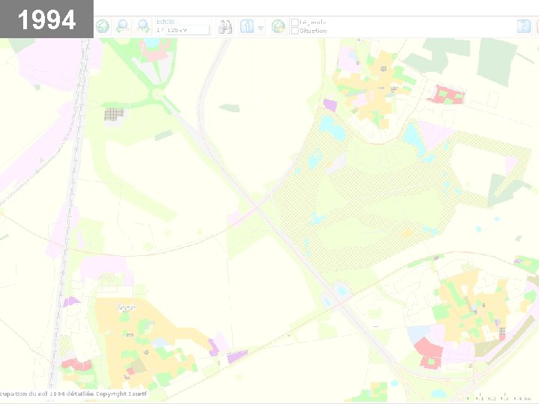Image resolution: width=539 pixels, height=404 pixels.
Task: Click the purple parcel near northern village
Action: click(330, 105)
